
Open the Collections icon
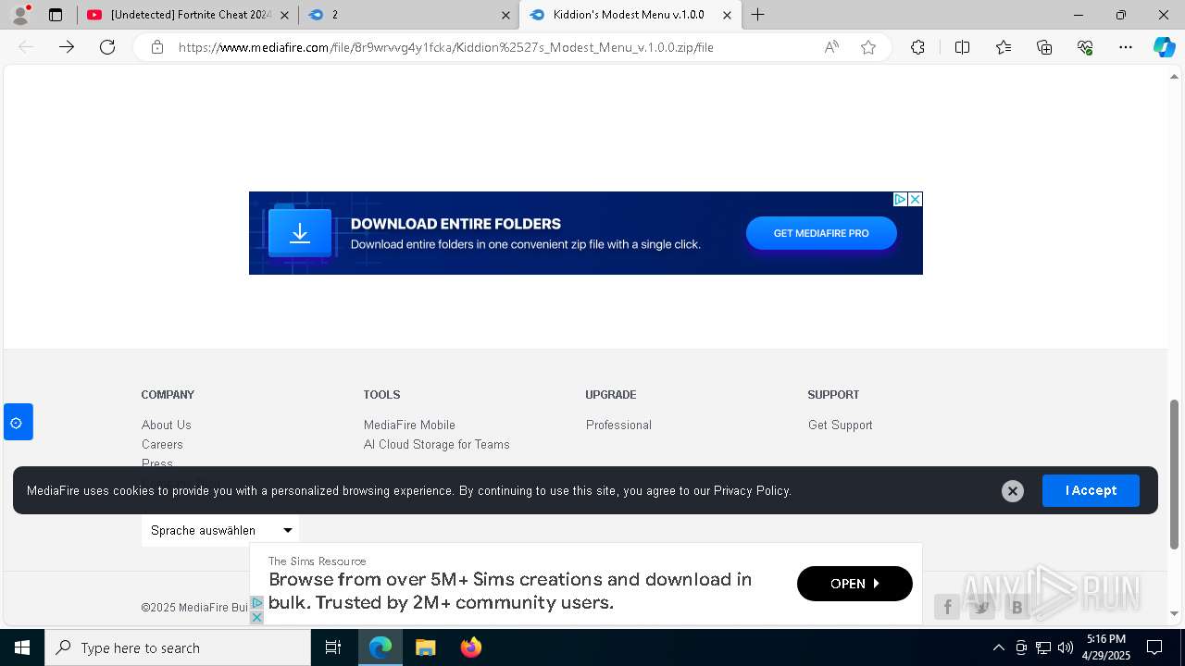[x=1044, y=47]
